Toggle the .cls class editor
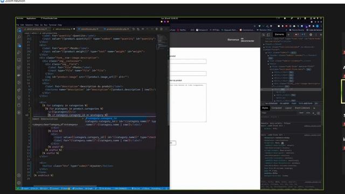345x194 pixels. click(308, 113)
